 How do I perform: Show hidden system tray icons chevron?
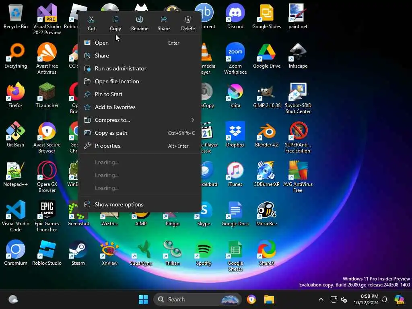(x=321, y=299)
